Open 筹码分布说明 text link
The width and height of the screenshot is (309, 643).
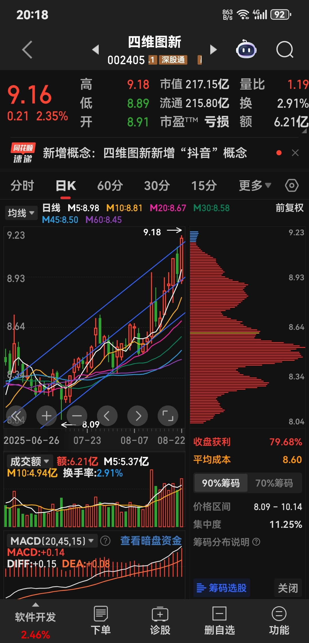pyautogui.click(x=221, y=542)
